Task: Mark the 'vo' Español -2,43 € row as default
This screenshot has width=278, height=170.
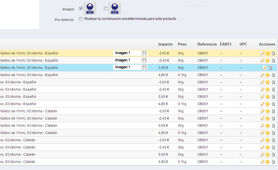Action: pyautogui.click(x=268, y=90)
